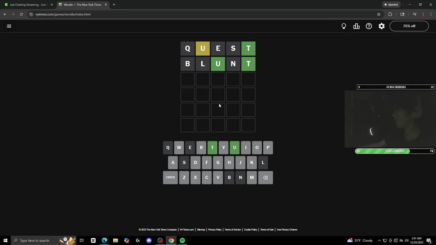
Task: Bookmark this page with the star icon
Action: tap(378, 14)
